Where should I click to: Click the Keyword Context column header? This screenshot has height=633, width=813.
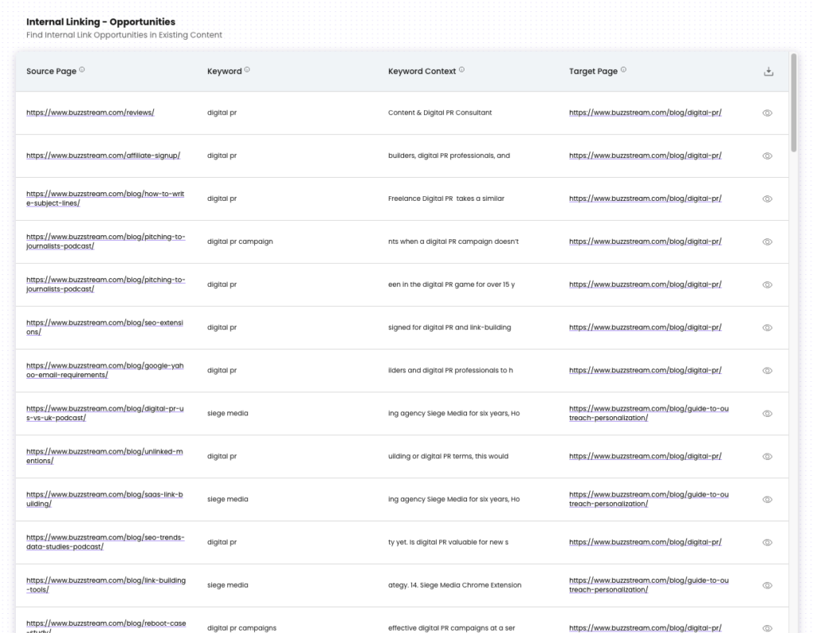point(422,71)
